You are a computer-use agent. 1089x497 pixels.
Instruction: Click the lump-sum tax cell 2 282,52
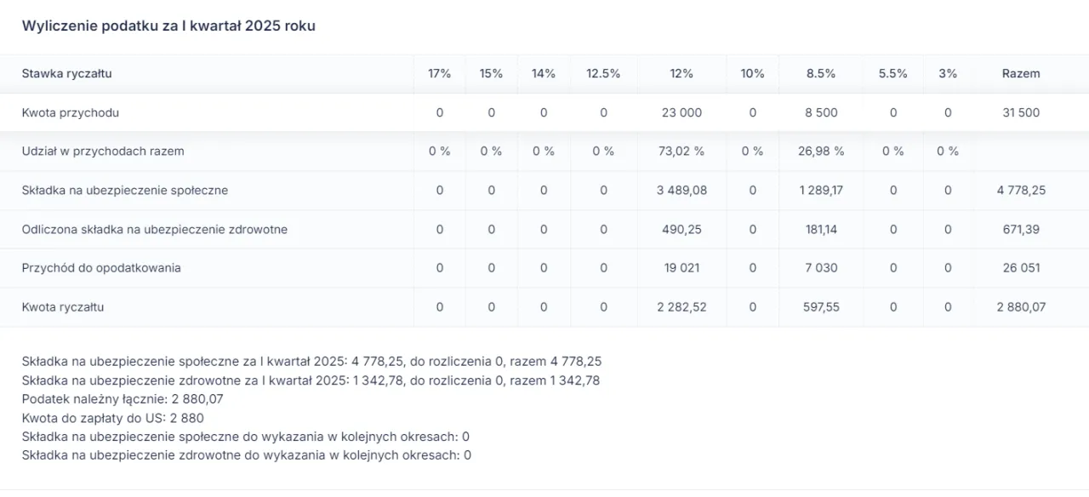click(681, 306)
